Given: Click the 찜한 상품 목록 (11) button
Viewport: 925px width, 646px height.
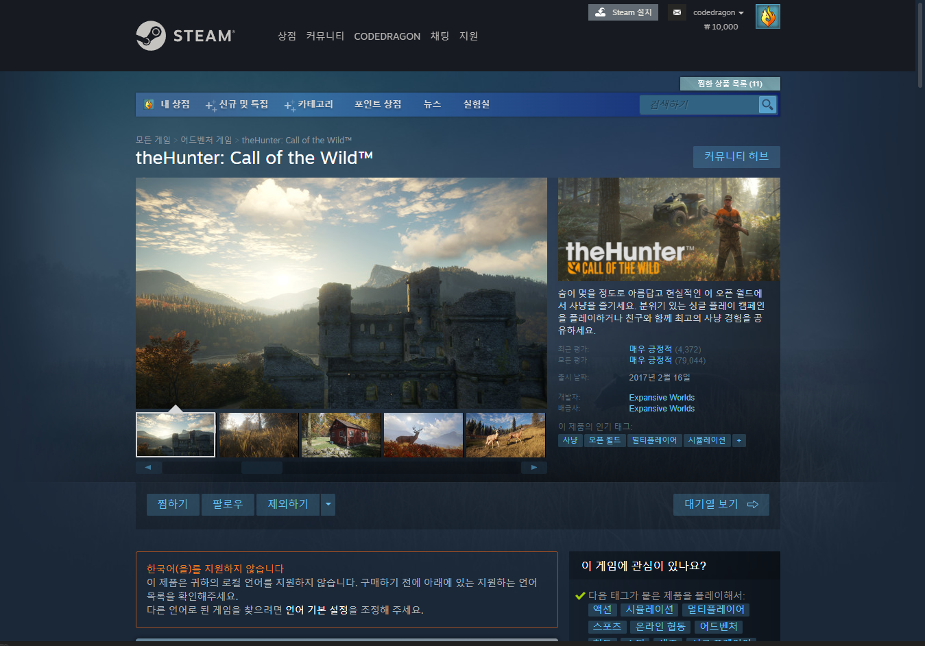Looking at the screenshot, I should tap(730, 84).
